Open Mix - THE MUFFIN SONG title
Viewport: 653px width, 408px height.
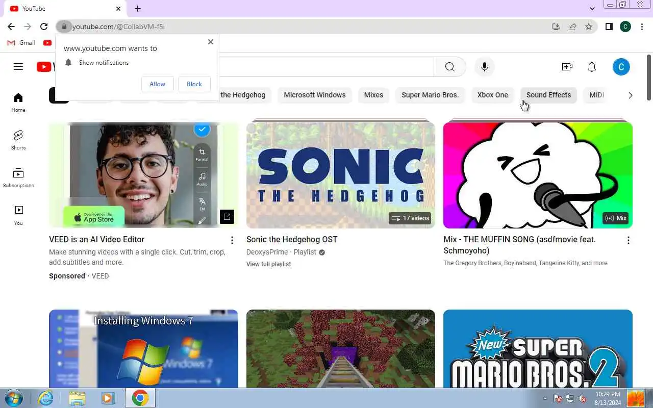[519, 245]
